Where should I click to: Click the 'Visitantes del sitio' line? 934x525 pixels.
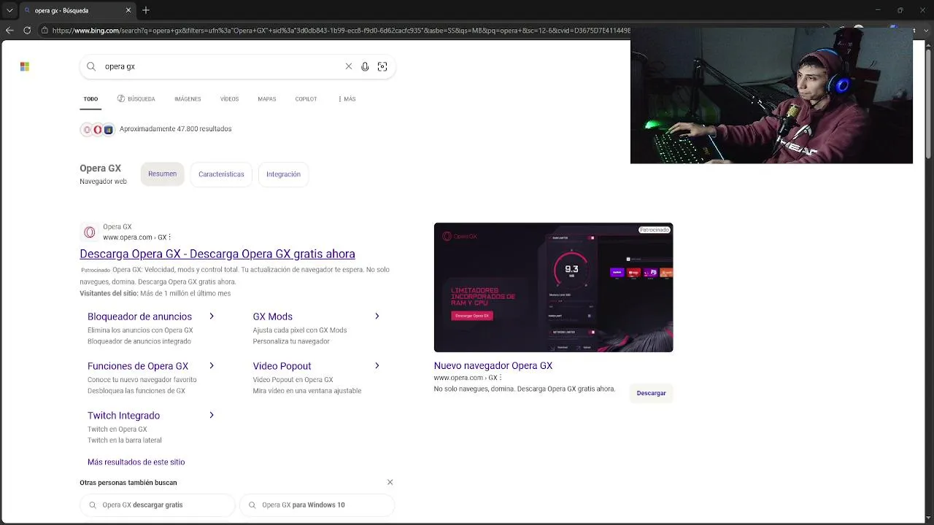[155, 294]
